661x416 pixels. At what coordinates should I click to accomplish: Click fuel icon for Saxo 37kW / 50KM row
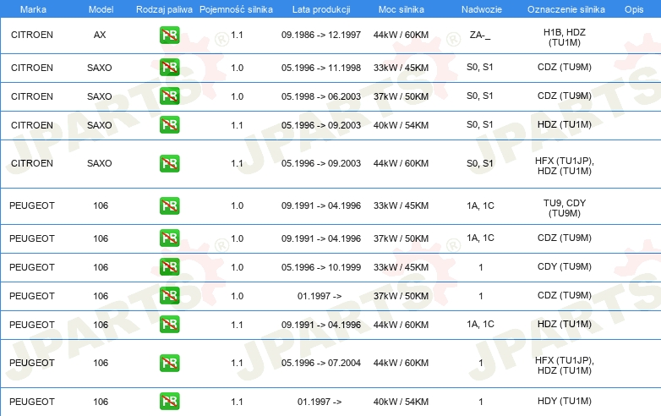(169, 96)
